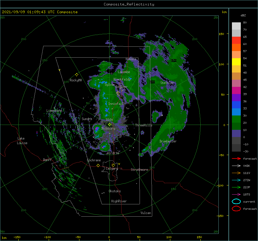Screen dimensions: 258x241
Task: Click the ThreeHills town label
Action: pyautogui.click(x=144, y=125)
